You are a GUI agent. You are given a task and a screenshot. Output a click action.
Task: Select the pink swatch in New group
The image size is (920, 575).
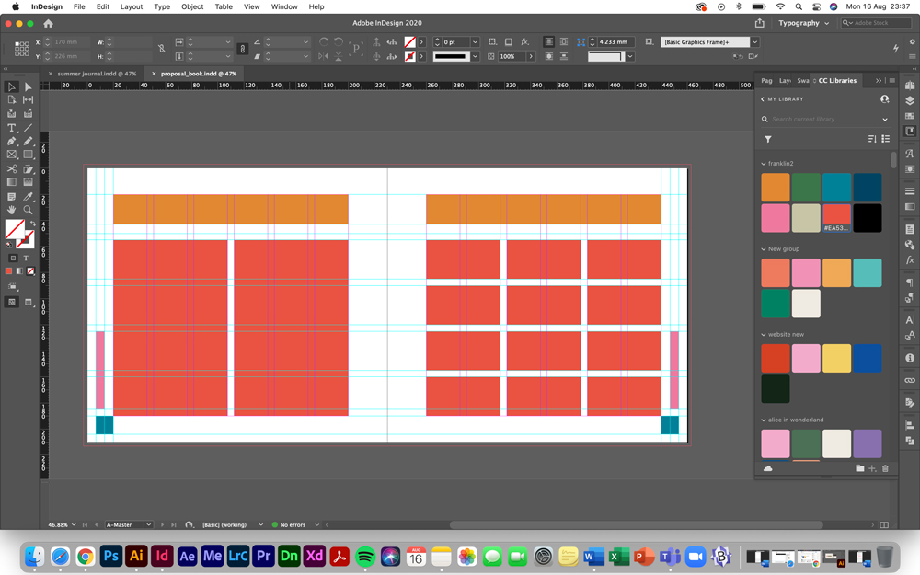806,272
